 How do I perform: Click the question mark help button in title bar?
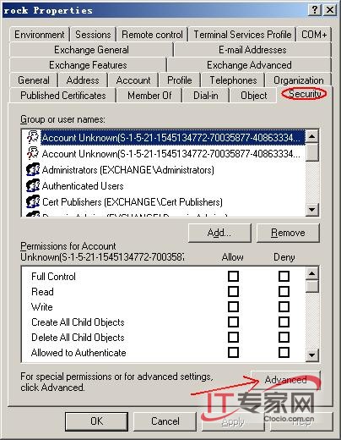click(315, 10)
